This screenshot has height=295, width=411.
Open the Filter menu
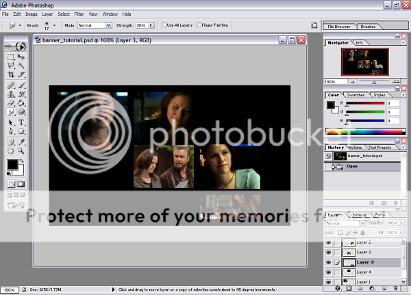pyautogui.click(x=79, y=14)
